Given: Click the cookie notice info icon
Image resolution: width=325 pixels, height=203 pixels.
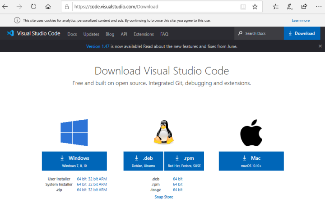Looking at the screenshot, I should click(x=17, y=20).
